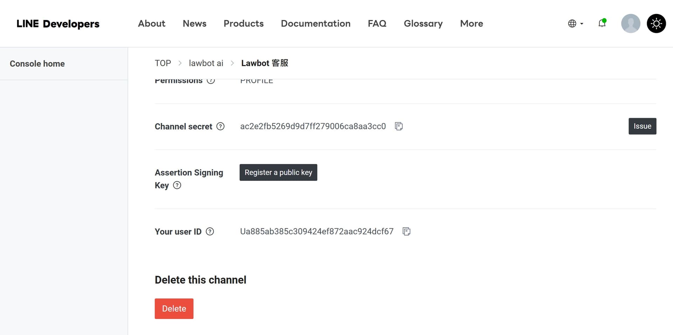673x335 pixels.
Task: Copy Your user ID value
Action: (x=407, y=231)
